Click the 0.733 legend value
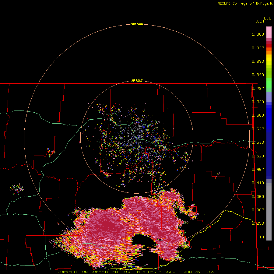 (258, 102)
